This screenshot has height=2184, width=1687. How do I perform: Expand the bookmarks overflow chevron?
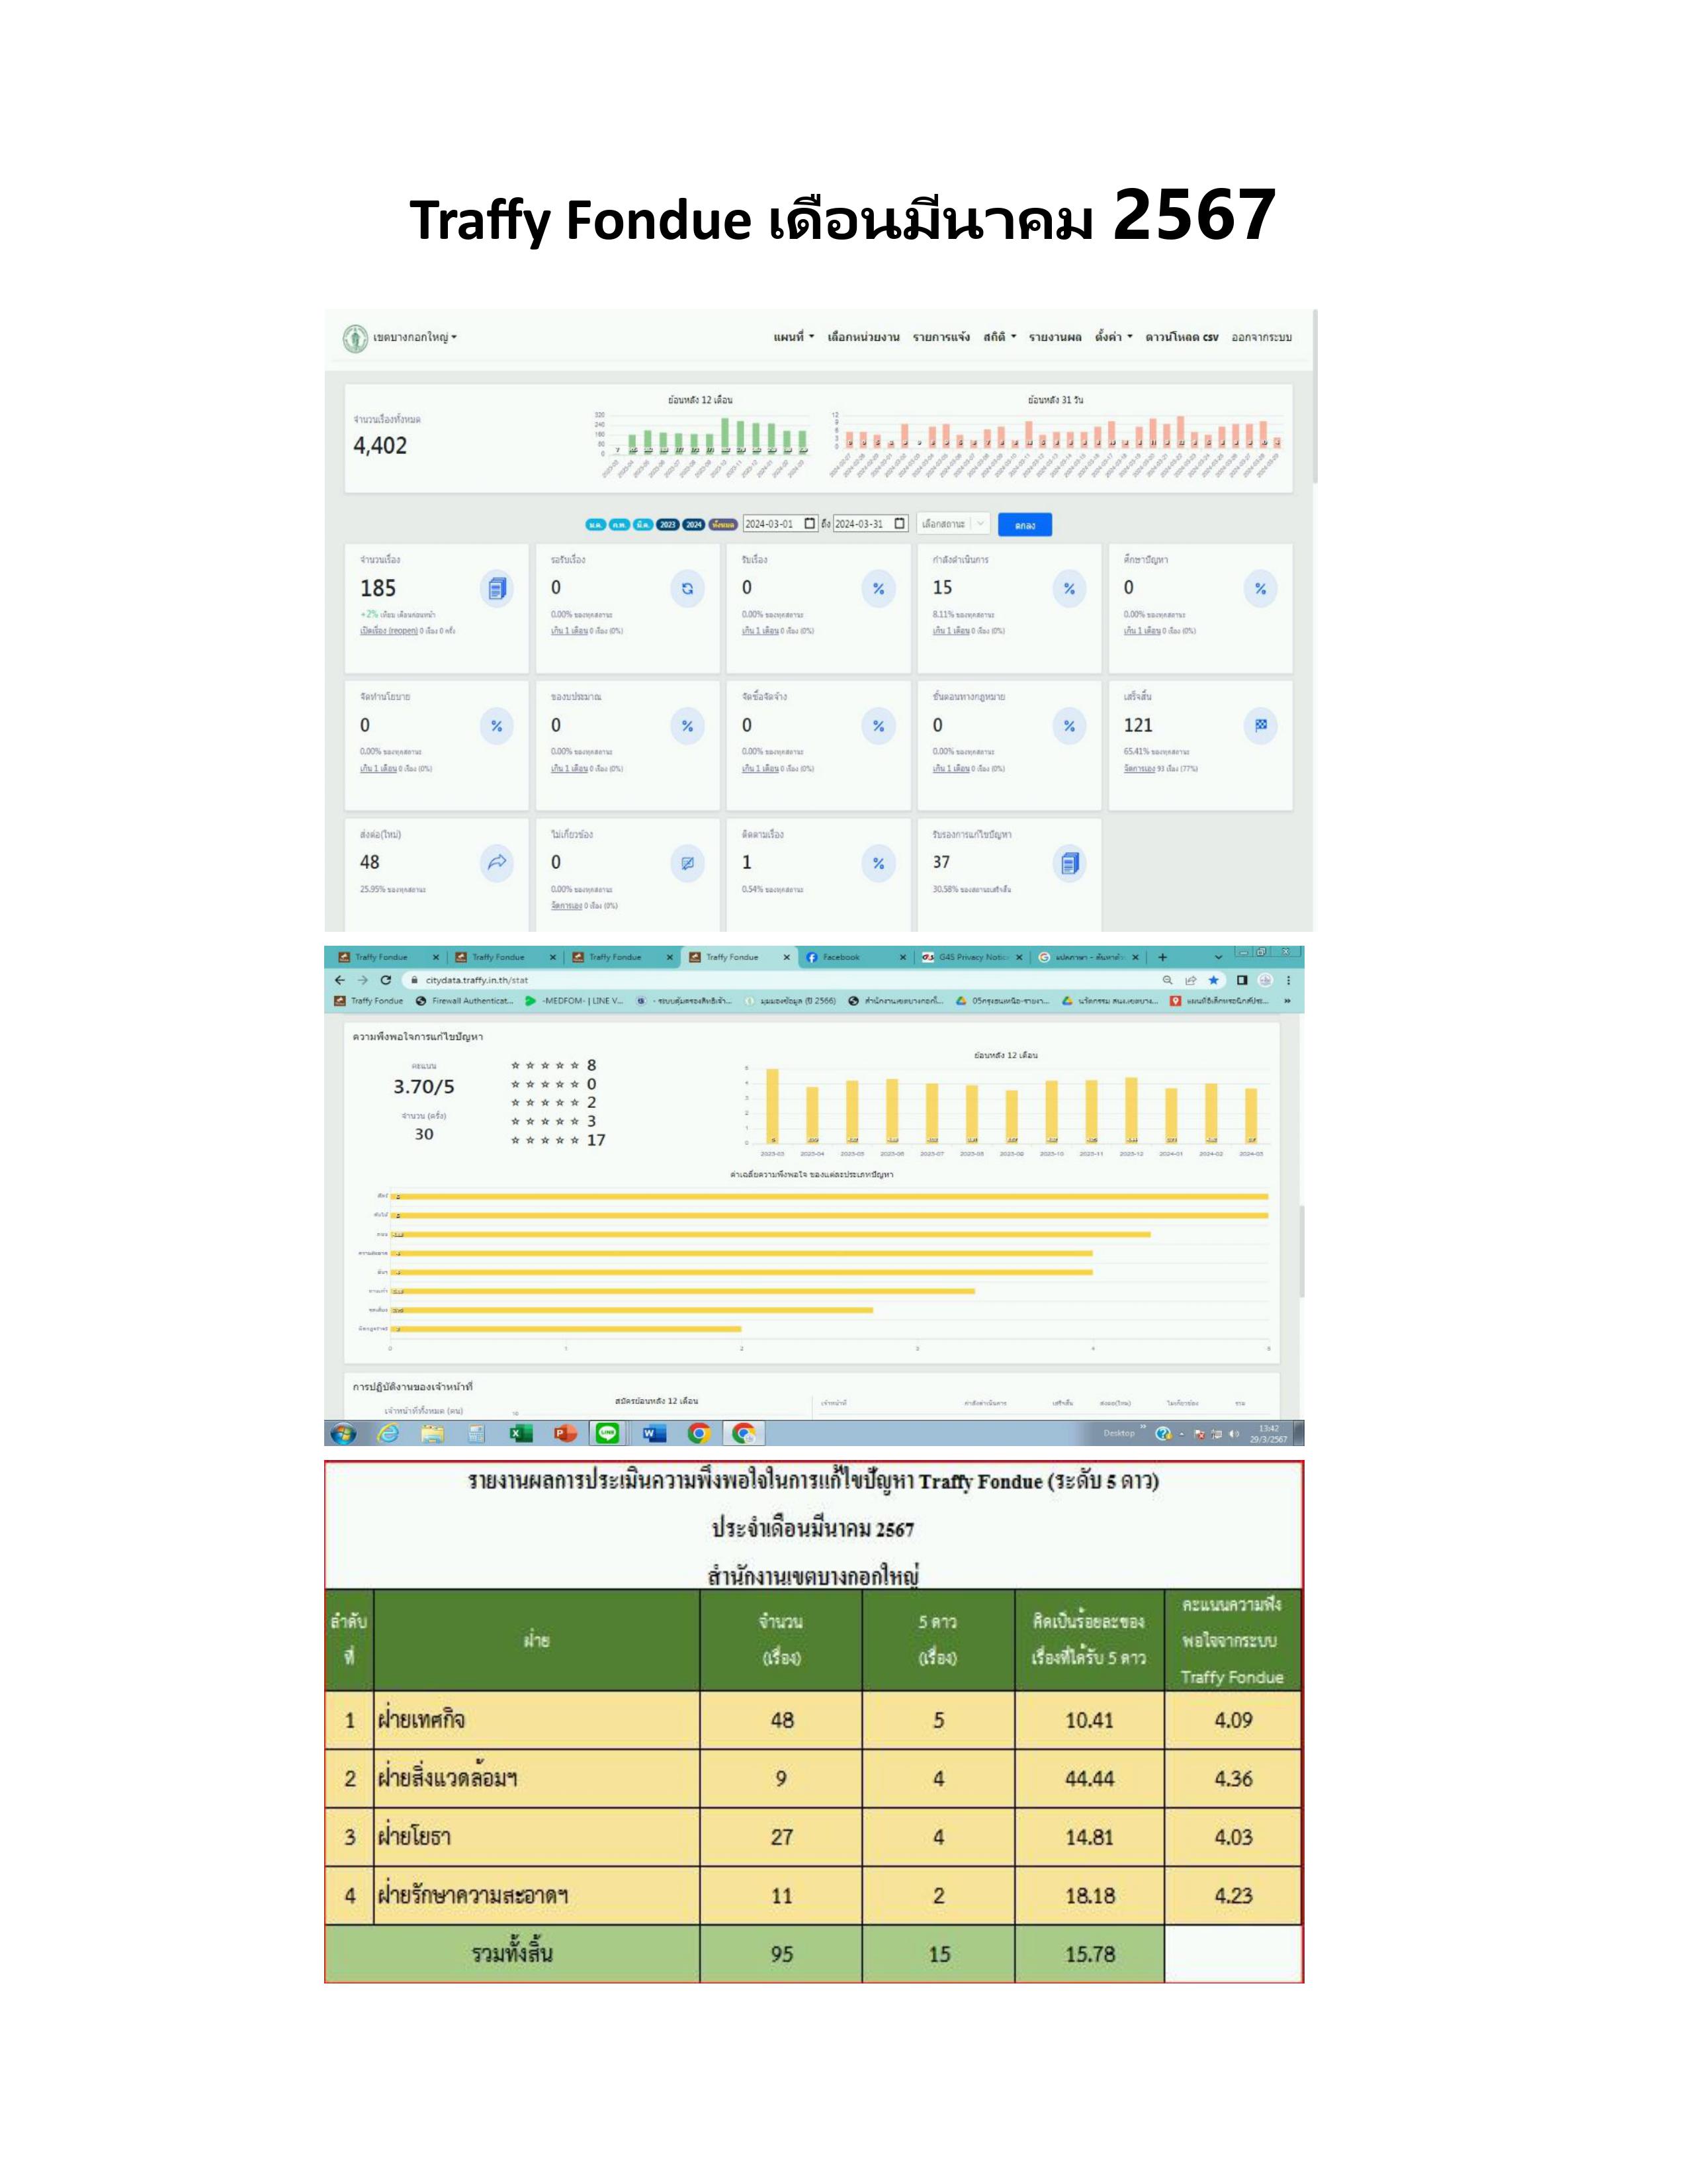[x=1287, y=1000]
